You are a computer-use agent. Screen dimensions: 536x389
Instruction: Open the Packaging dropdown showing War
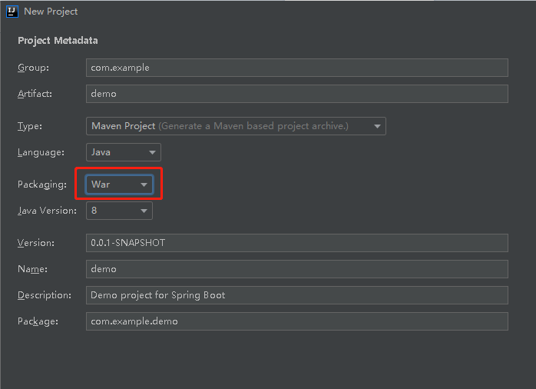[119, 185]
